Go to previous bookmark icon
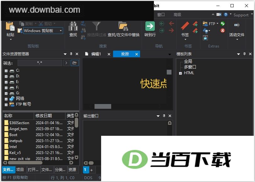Viewport: 255px width, 182px height. [x=195, y=24]
